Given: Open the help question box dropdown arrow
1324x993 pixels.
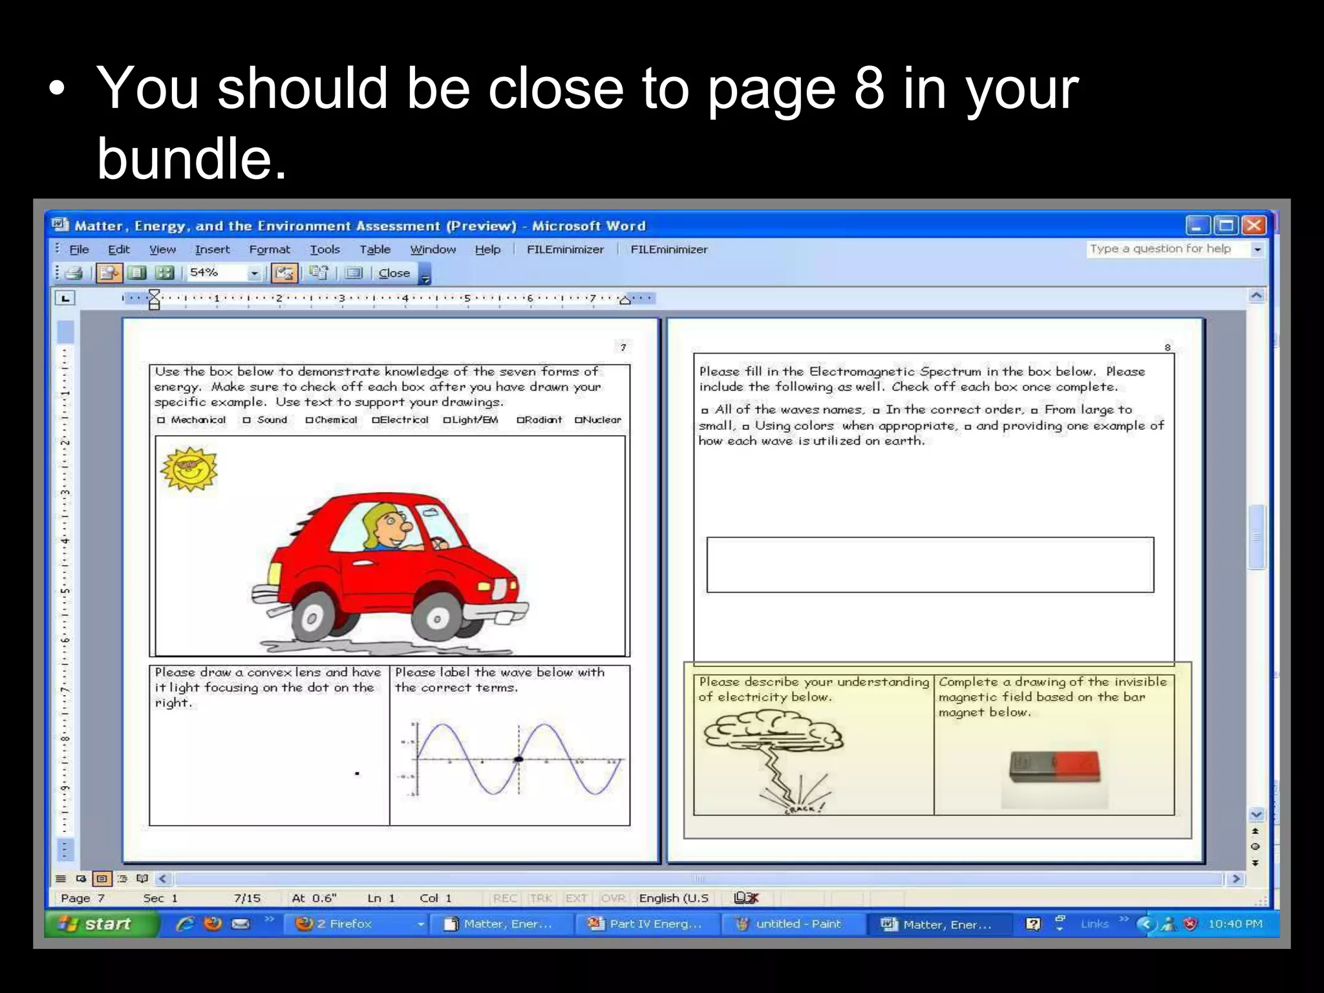Looking at the screenshot, I should (x=1257, y=249).
